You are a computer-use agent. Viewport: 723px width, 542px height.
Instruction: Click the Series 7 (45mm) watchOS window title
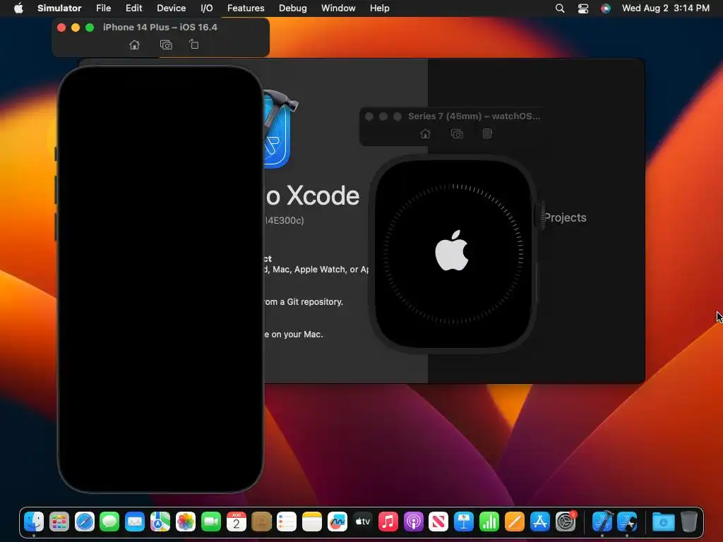(x=474, y=116)
